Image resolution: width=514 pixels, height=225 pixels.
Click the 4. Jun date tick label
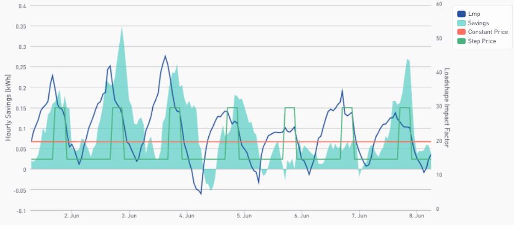tap(186, 216)
